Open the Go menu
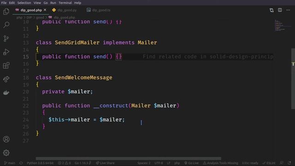Image resolution: width=295 pixels, height=166 pixels. tap(46, 3)
